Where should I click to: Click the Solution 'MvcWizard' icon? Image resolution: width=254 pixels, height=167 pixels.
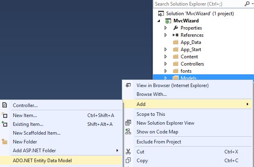click(161, 14)
